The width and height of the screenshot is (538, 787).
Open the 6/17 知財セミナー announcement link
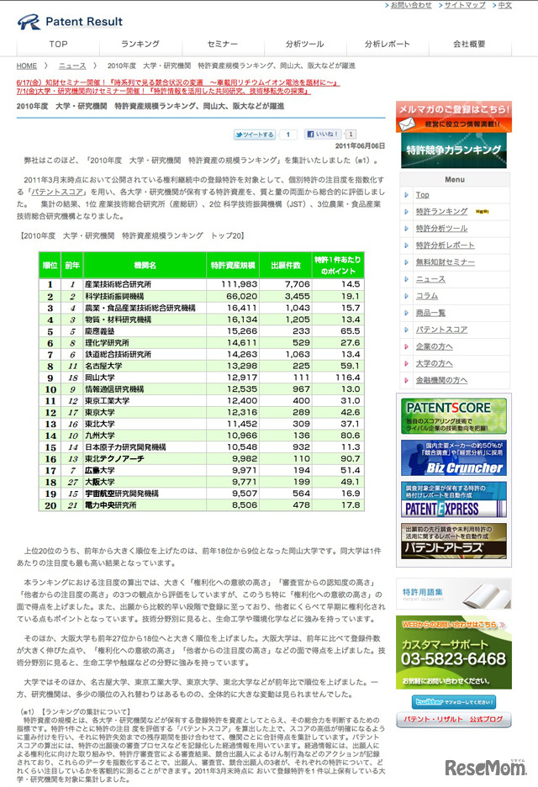178,82
